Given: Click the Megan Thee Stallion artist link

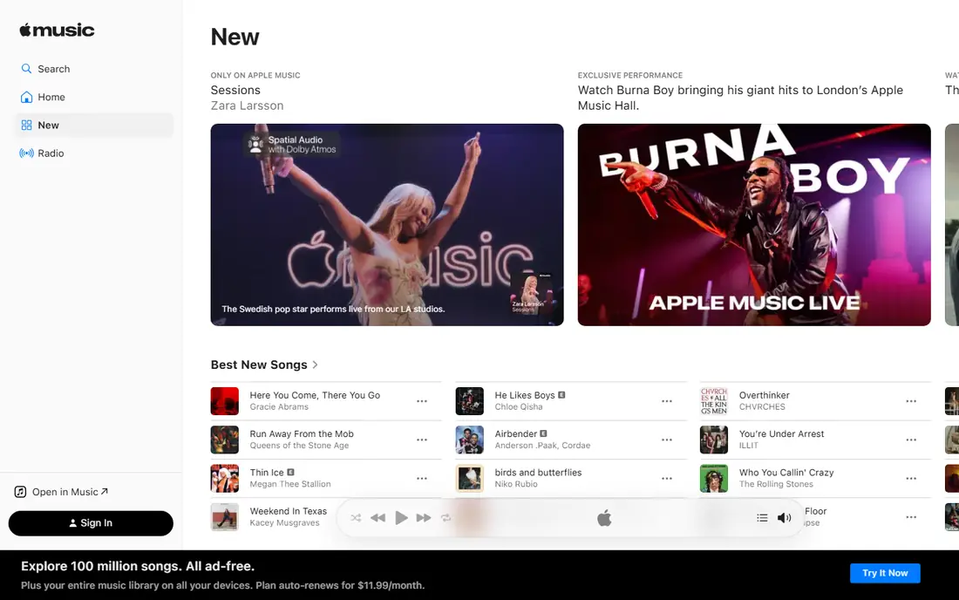Looking at the screenshot, I should click(x=290, y=484).
